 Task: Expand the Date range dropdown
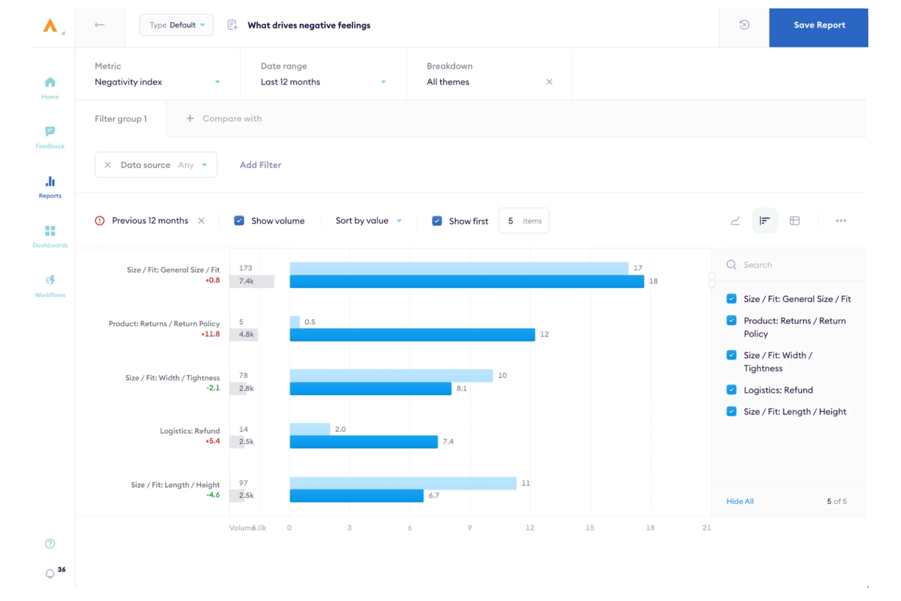point(382,82)
